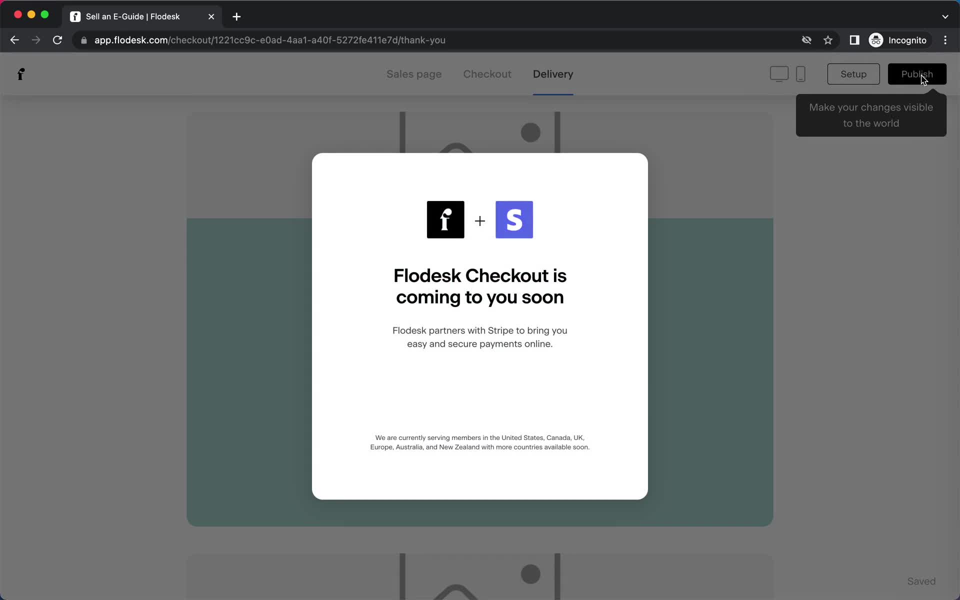Click the Publish button

tap(917, 74)
